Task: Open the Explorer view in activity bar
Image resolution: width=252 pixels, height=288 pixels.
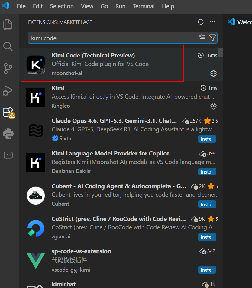Action: (x=8, y=25)
